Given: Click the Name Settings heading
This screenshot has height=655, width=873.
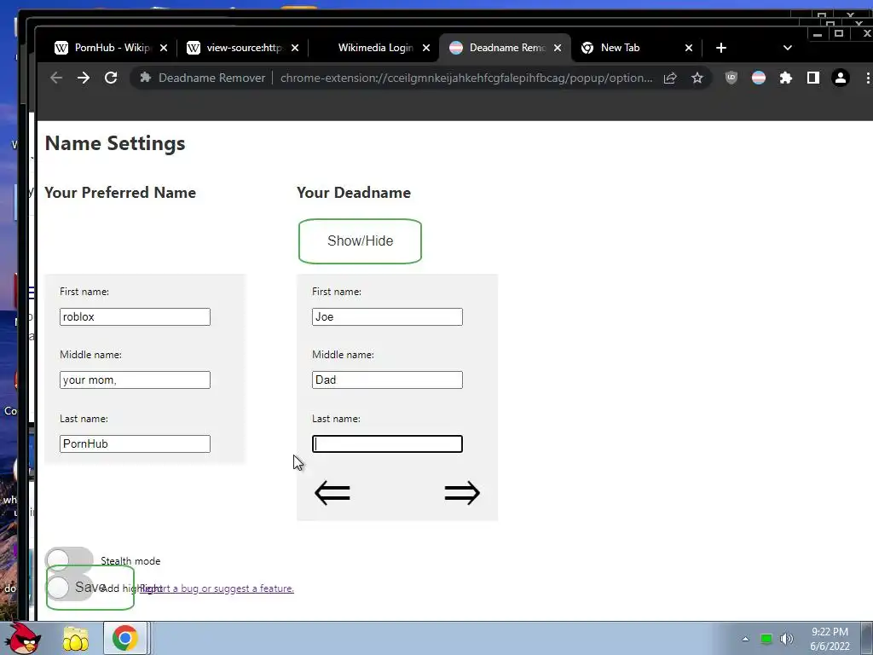Looking at the screenshot, I should pyautogui.click(x=115, y=143).
